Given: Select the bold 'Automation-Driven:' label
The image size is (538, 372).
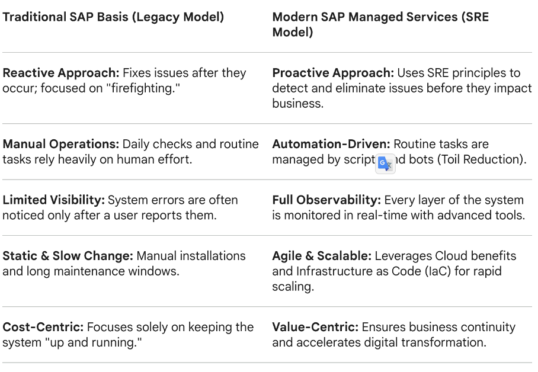Looking at the screenshot, I should [x=331, y=144].
